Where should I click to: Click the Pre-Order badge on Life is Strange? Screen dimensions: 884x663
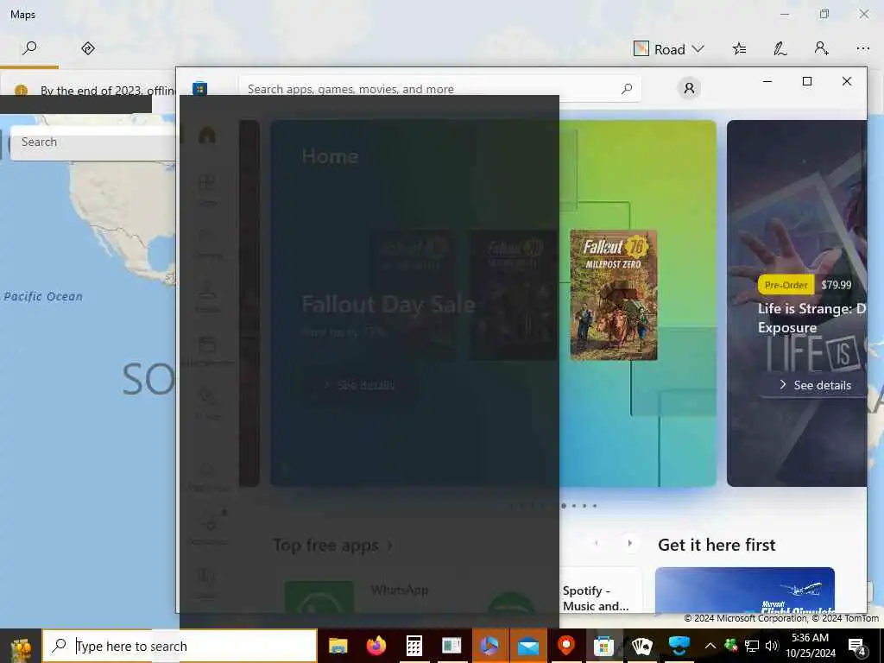point(786,285)
